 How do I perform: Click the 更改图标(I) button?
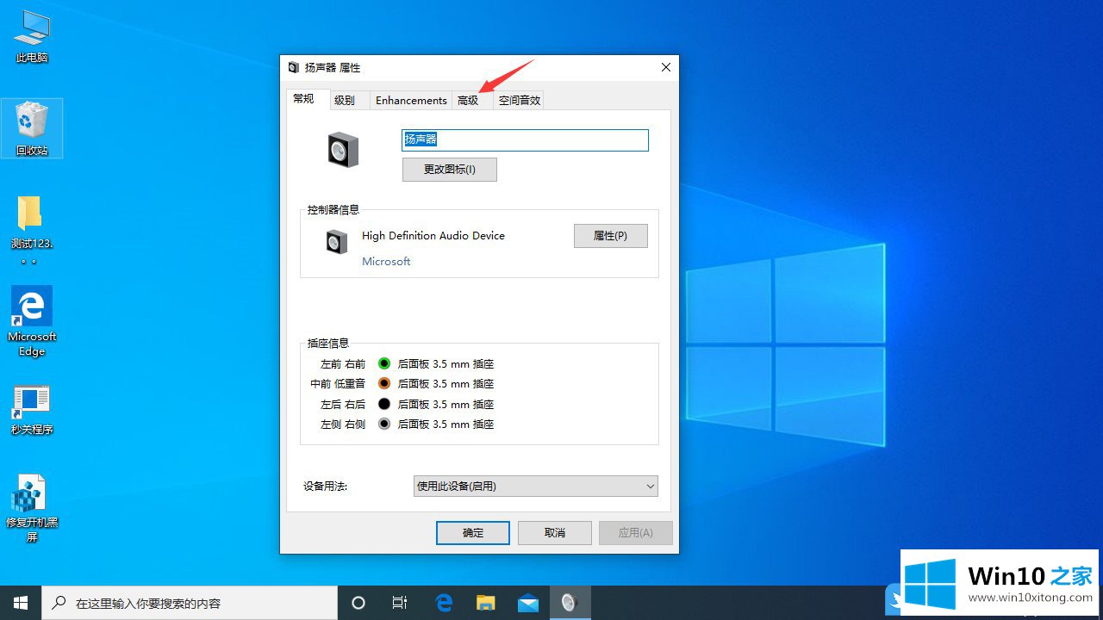pos(450,169)
